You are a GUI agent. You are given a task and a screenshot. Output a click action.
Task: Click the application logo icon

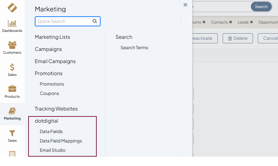pos(12,7)
